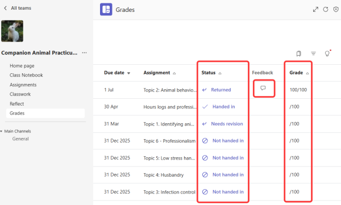Open the lightbulb tips icon
The height and width of the screenshot is (205, 341).
coord(327,53)
